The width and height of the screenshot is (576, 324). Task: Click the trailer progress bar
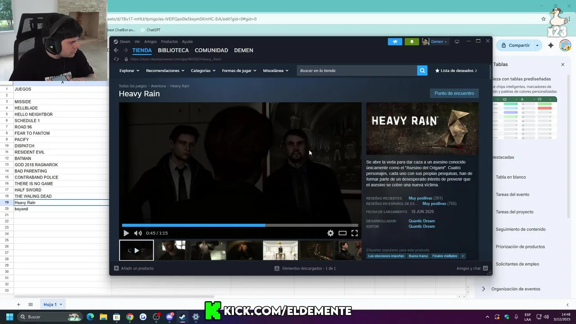[x=240, y=225]
